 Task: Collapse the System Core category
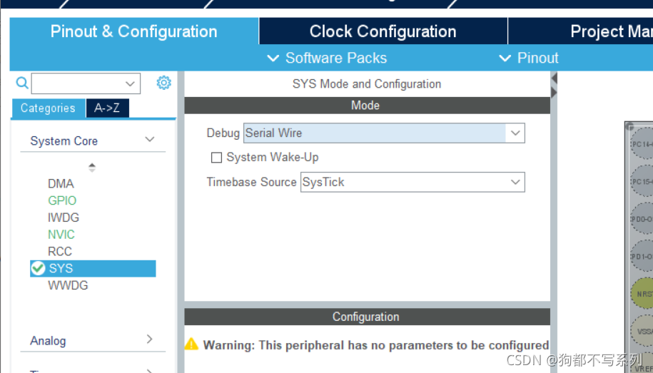pyautogui.click(x=150, y=140)
